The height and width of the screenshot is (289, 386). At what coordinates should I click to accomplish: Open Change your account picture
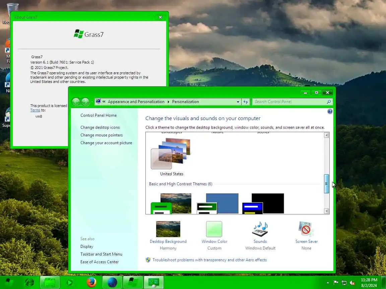pyautogui.click(x=106, y=143)
